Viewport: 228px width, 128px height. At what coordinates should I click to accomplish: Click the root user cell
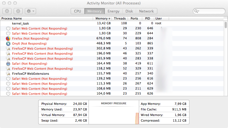158,23
